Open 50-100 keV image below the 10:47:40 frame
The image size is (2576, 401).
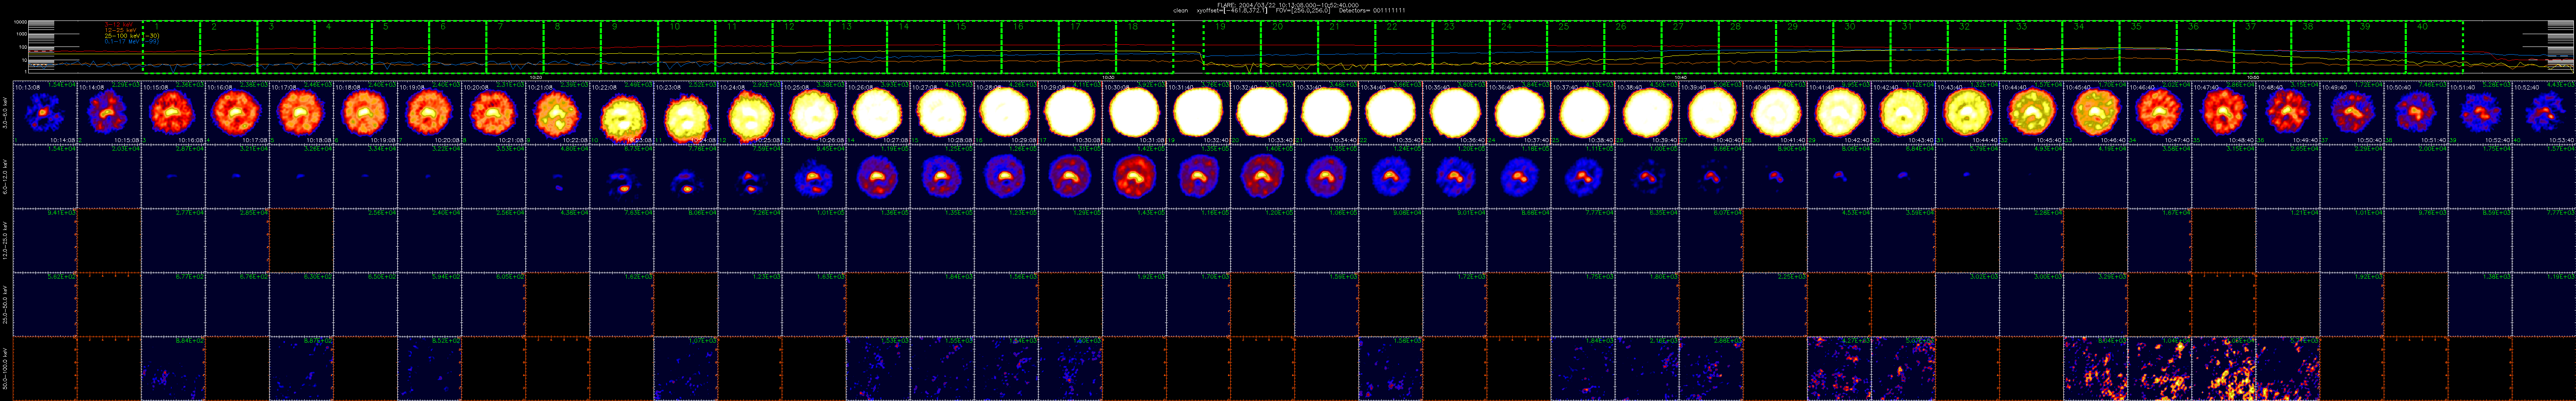pyautogui.click(x=2223, y=368)
